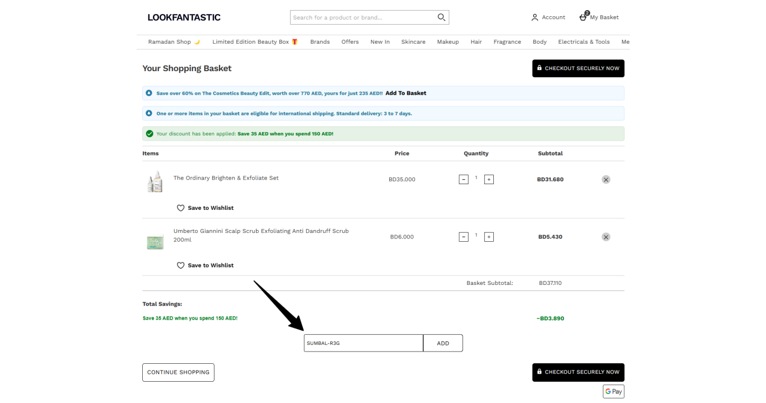Open the Account user icon
The height and width of the screenshot is (403, 766).
coord(535,17)
